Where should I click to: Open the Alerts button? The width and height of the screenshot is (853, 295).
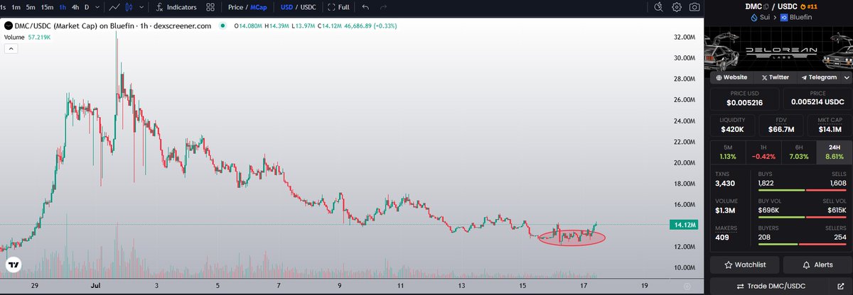(x=817, y=265)
